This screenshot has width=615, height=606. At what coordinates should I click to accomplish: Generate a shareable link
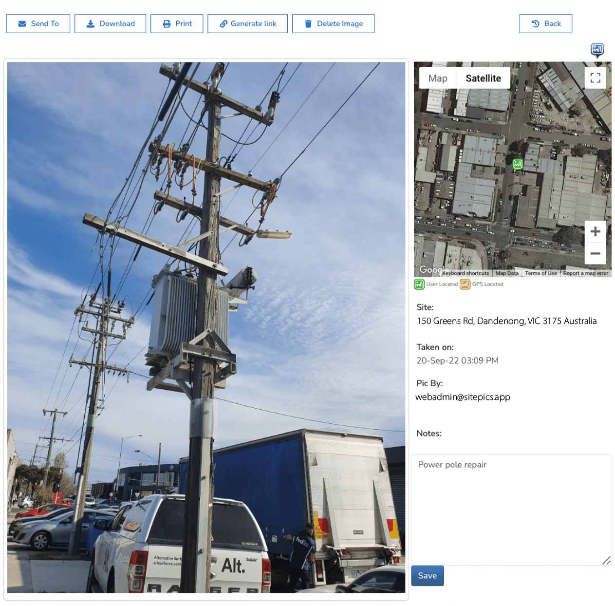247,23
